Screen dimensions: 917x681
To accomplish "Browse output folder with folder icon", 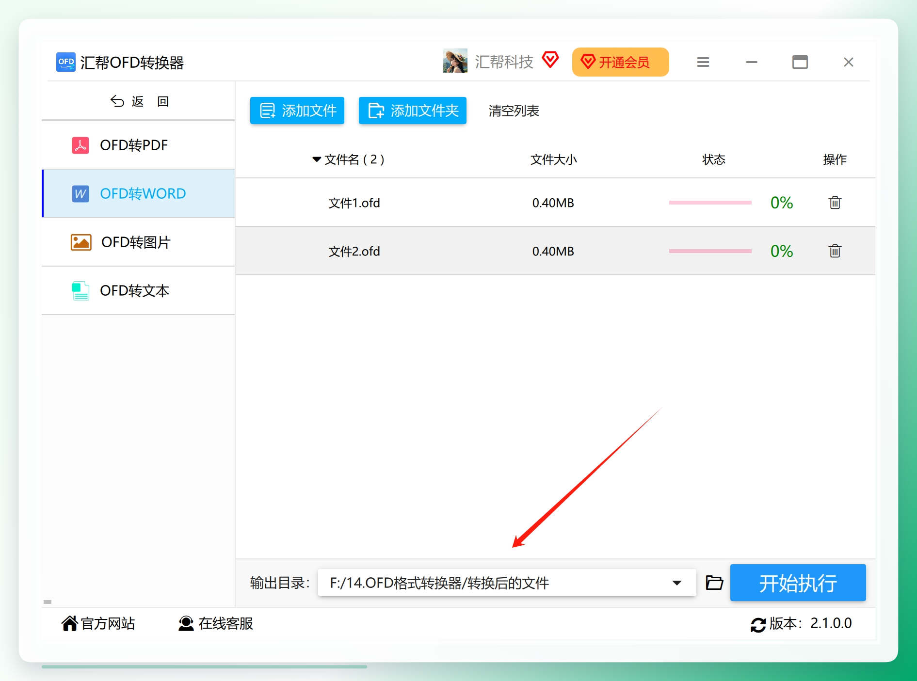I will coord(714,583).
